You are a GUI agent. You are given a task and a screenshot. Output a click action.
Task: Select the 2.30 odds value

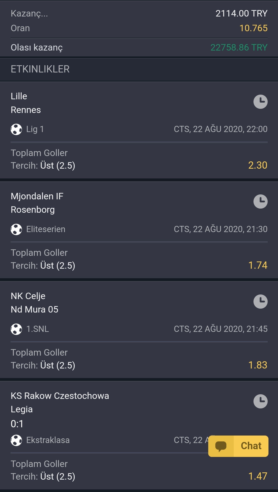pos(258,165)
